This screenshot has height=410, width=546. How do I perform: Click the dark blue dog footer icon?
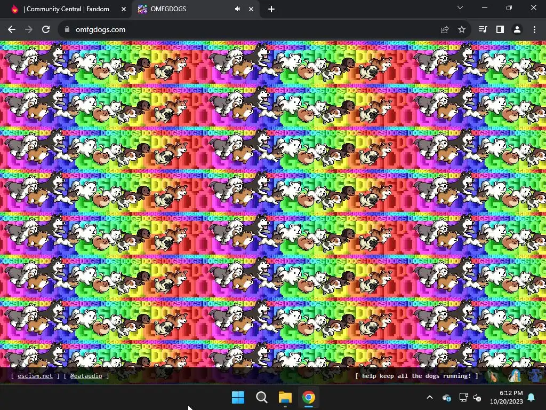pos(536,376)
